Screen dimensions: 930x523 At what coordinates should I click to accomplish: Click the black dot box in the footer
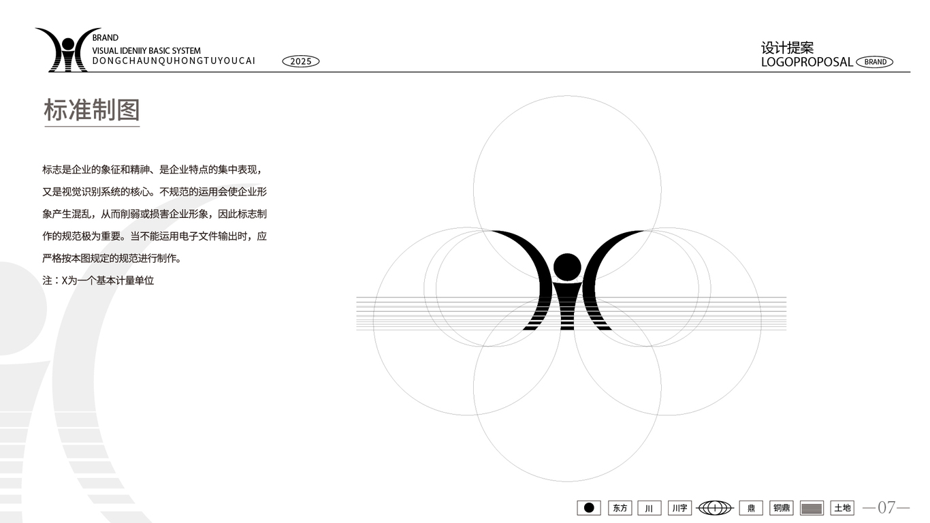[589, 508]
